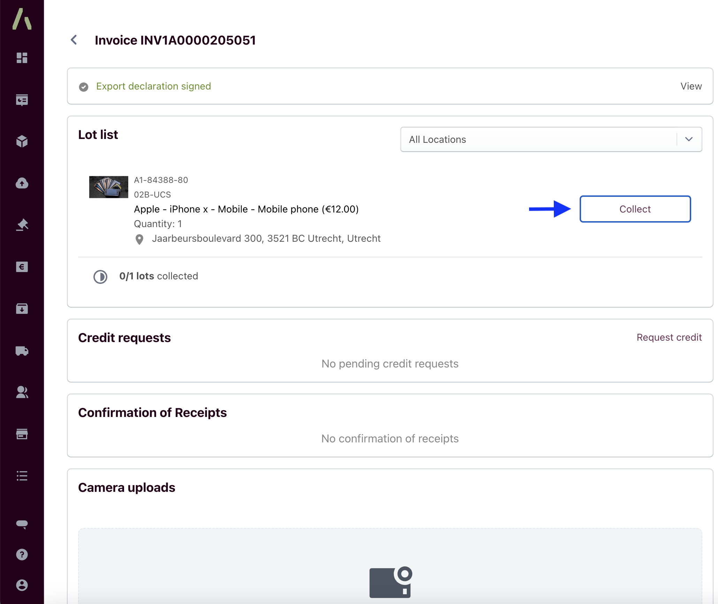Open the help question mark icon
Image resolution: width=718 pixels, height=604 pixels.
[22, 555]
